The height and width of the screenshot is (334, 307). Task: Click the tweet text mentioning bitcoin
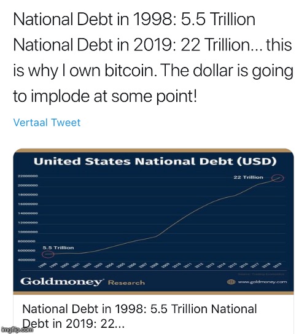coord(153,71)
